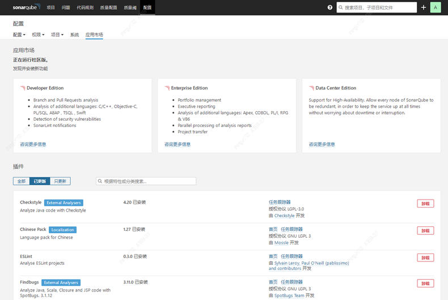
Task: Switch to the 系统 tab
Action: [74, 35]
